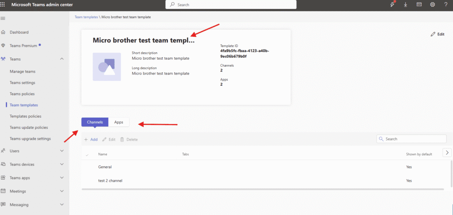Click the Dashboard home icon
The width and height of the screenshot is (453, 215).
pos(4,32)
